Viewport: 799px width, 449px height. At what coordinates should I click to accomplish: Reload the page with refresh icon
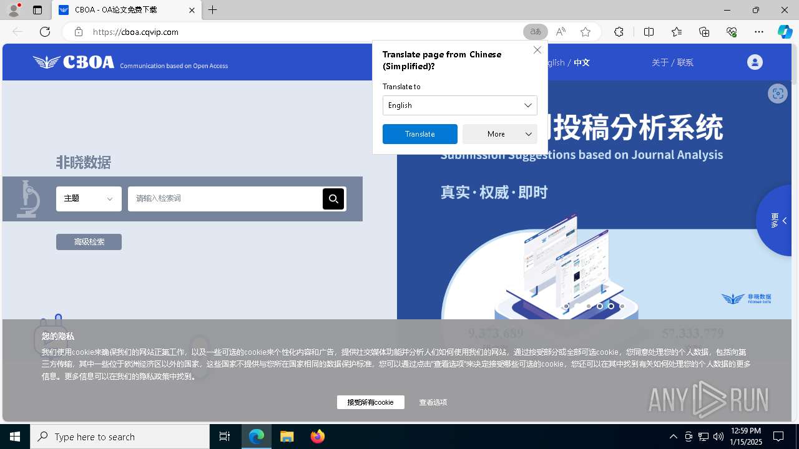click(45, 32)
